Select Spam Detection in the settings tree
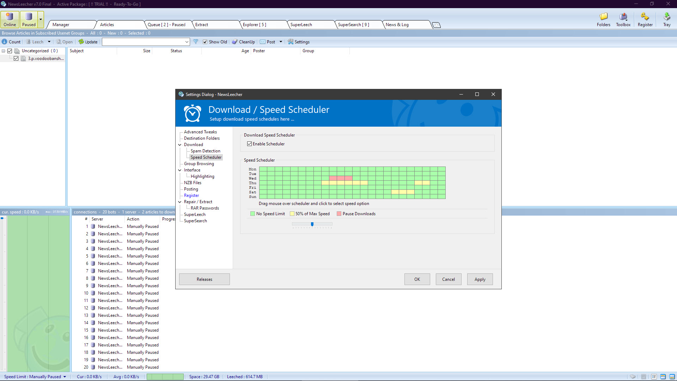Viewport: 677px width, 381px height. tap(206, 151)
